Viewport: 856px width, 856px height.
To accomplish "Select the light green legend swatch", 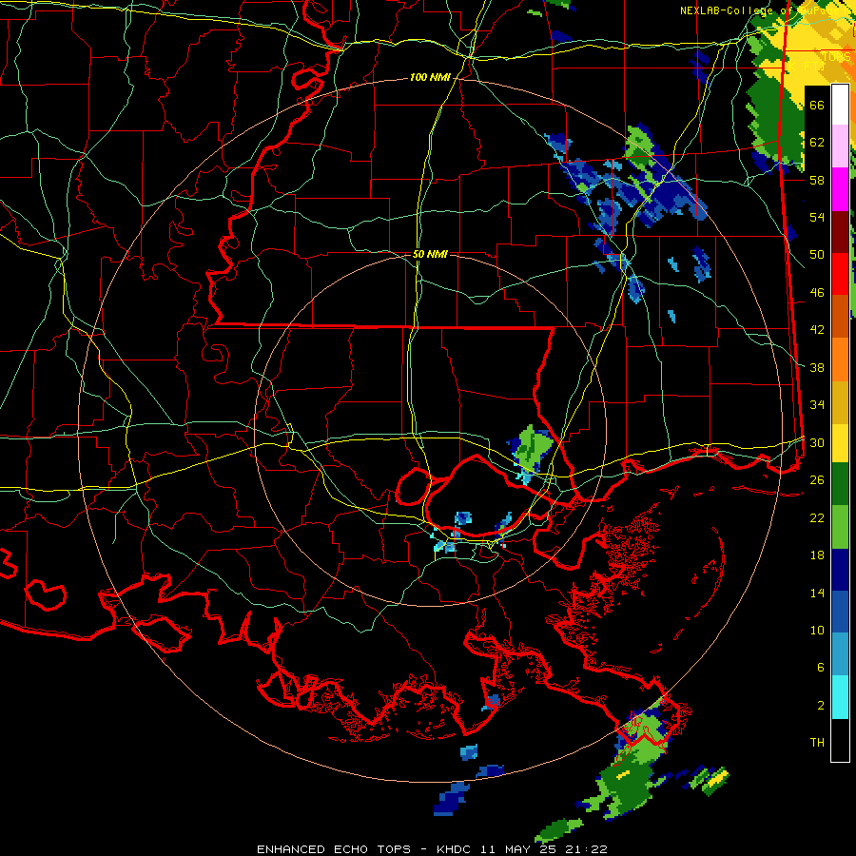I will [x=840, y=527].
